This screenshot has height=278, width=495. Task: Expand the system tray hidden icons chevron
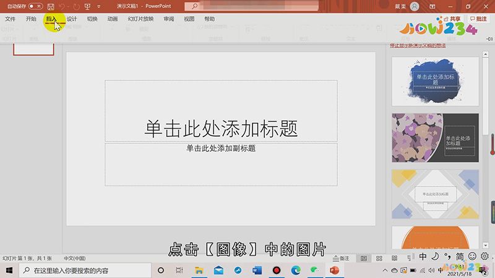pyautogui.click(x=385, y=270)
